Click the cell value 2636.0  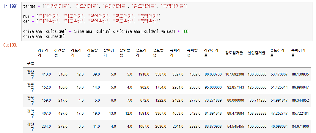pos(161,126)
